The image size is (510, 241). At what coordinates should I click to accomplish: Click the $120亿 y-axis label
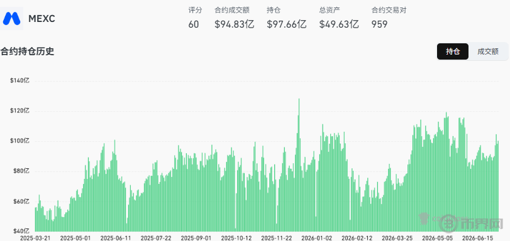pos(20,110)
